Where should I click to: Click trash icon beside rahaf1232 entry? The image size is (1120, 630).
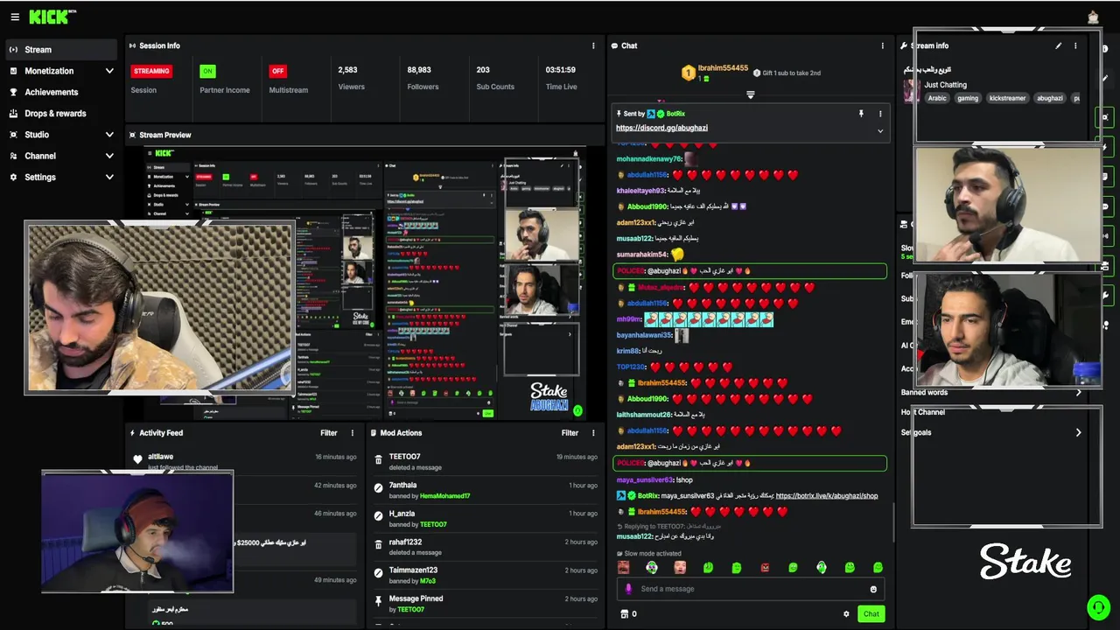pyautogui.click(x=378, y=545)
